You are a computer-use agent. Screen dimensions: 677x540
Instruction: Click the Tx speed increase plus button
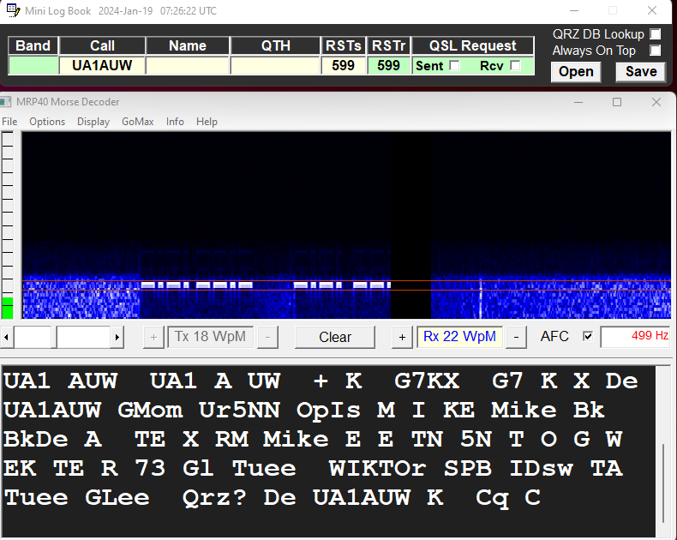(153, 337)
